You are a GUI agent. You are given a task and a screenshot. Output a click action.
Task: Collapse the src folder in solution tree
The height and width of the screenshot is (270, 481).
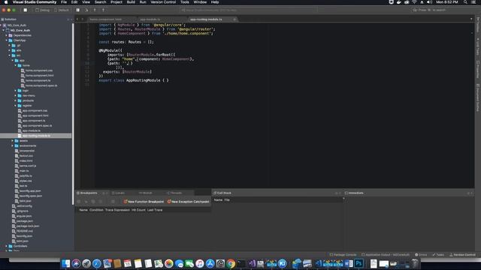[x=10, y=55]
